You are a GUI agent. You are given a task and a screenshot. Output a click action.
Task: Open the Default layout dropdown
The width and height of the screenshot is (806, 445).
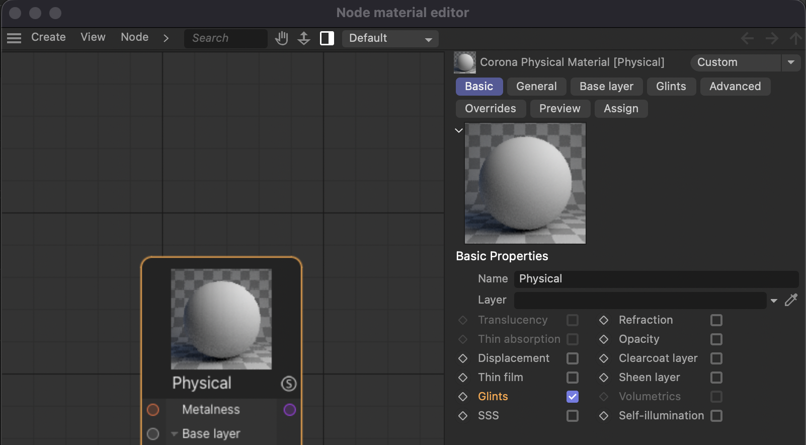390,38
